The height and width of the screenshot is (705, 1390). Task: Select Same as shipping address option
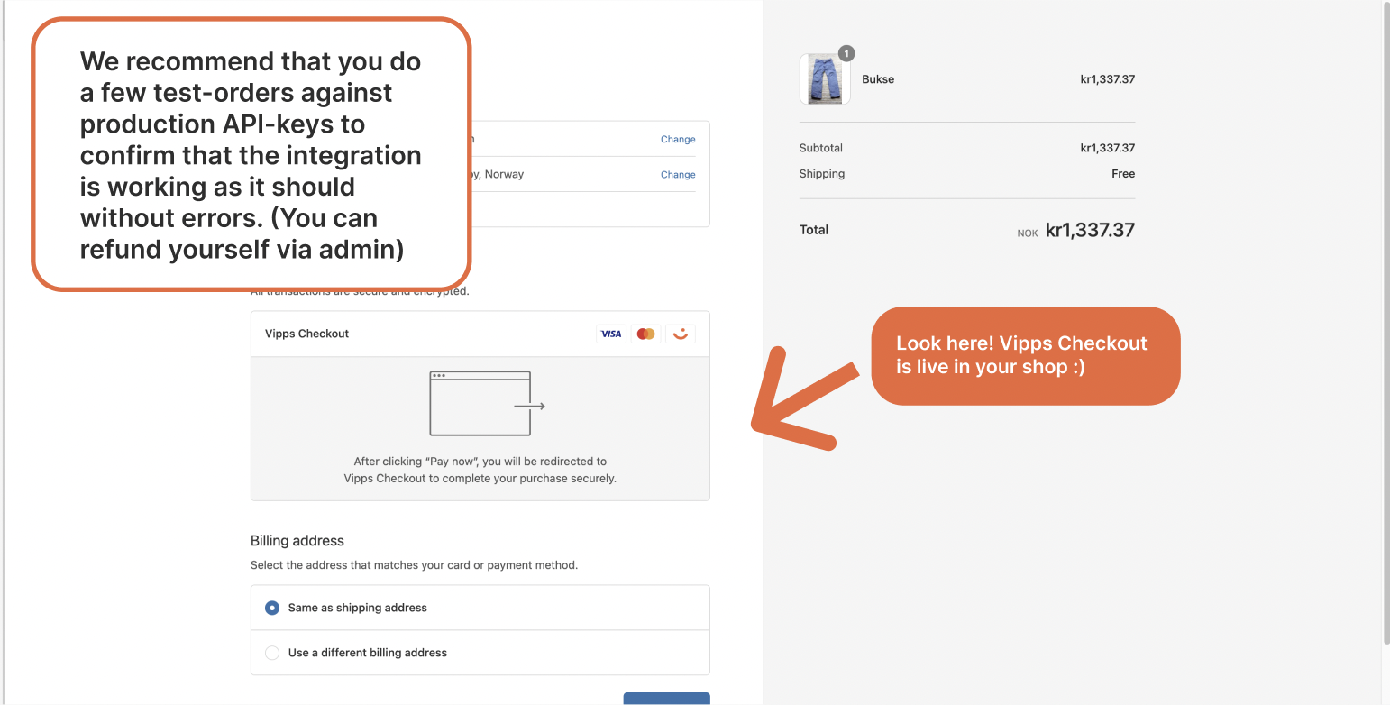coord(480,608)
